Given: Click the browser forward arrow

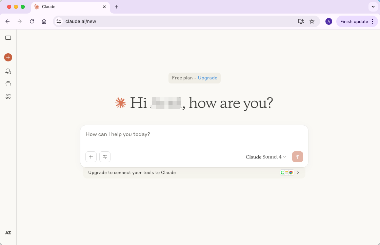Looking at the screenshot, I should point(20,21).
